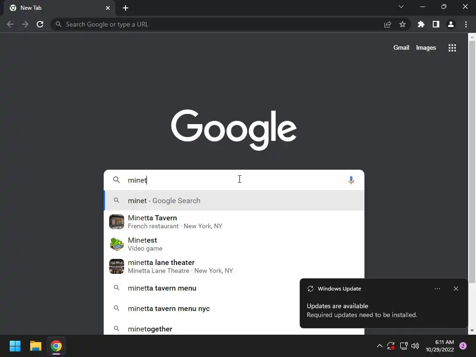Select minetta tavern menu suggestion
476x357 pixels.
point(202,288)
